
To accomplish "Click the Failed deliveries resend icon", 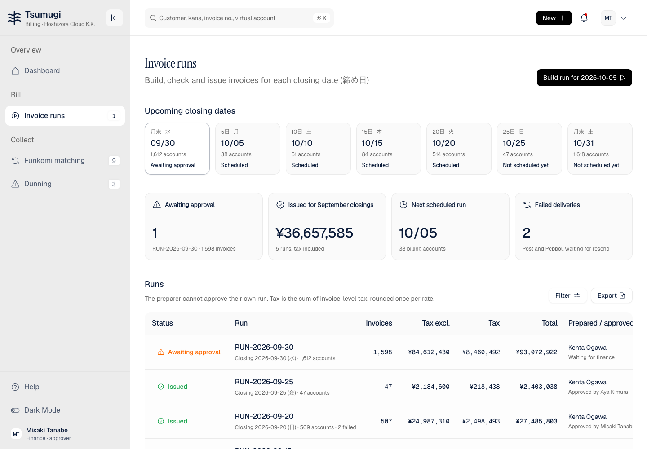I will click(x=527, y=205).
